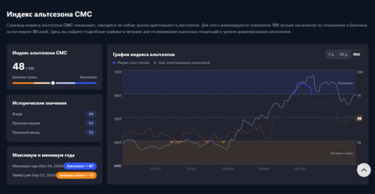Toggle the blue Индекс альт-сезона legend dot

pos(114,63)
